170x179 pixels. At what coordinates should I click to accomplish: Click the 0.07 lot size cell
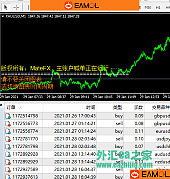tap(139, 147)
